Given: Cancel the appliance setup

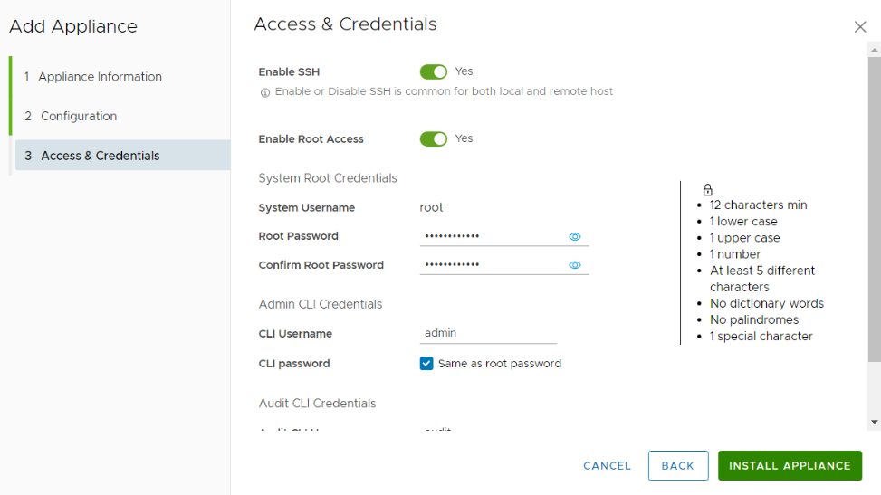Looking at the screenshot, I should [x=607, y=466].
